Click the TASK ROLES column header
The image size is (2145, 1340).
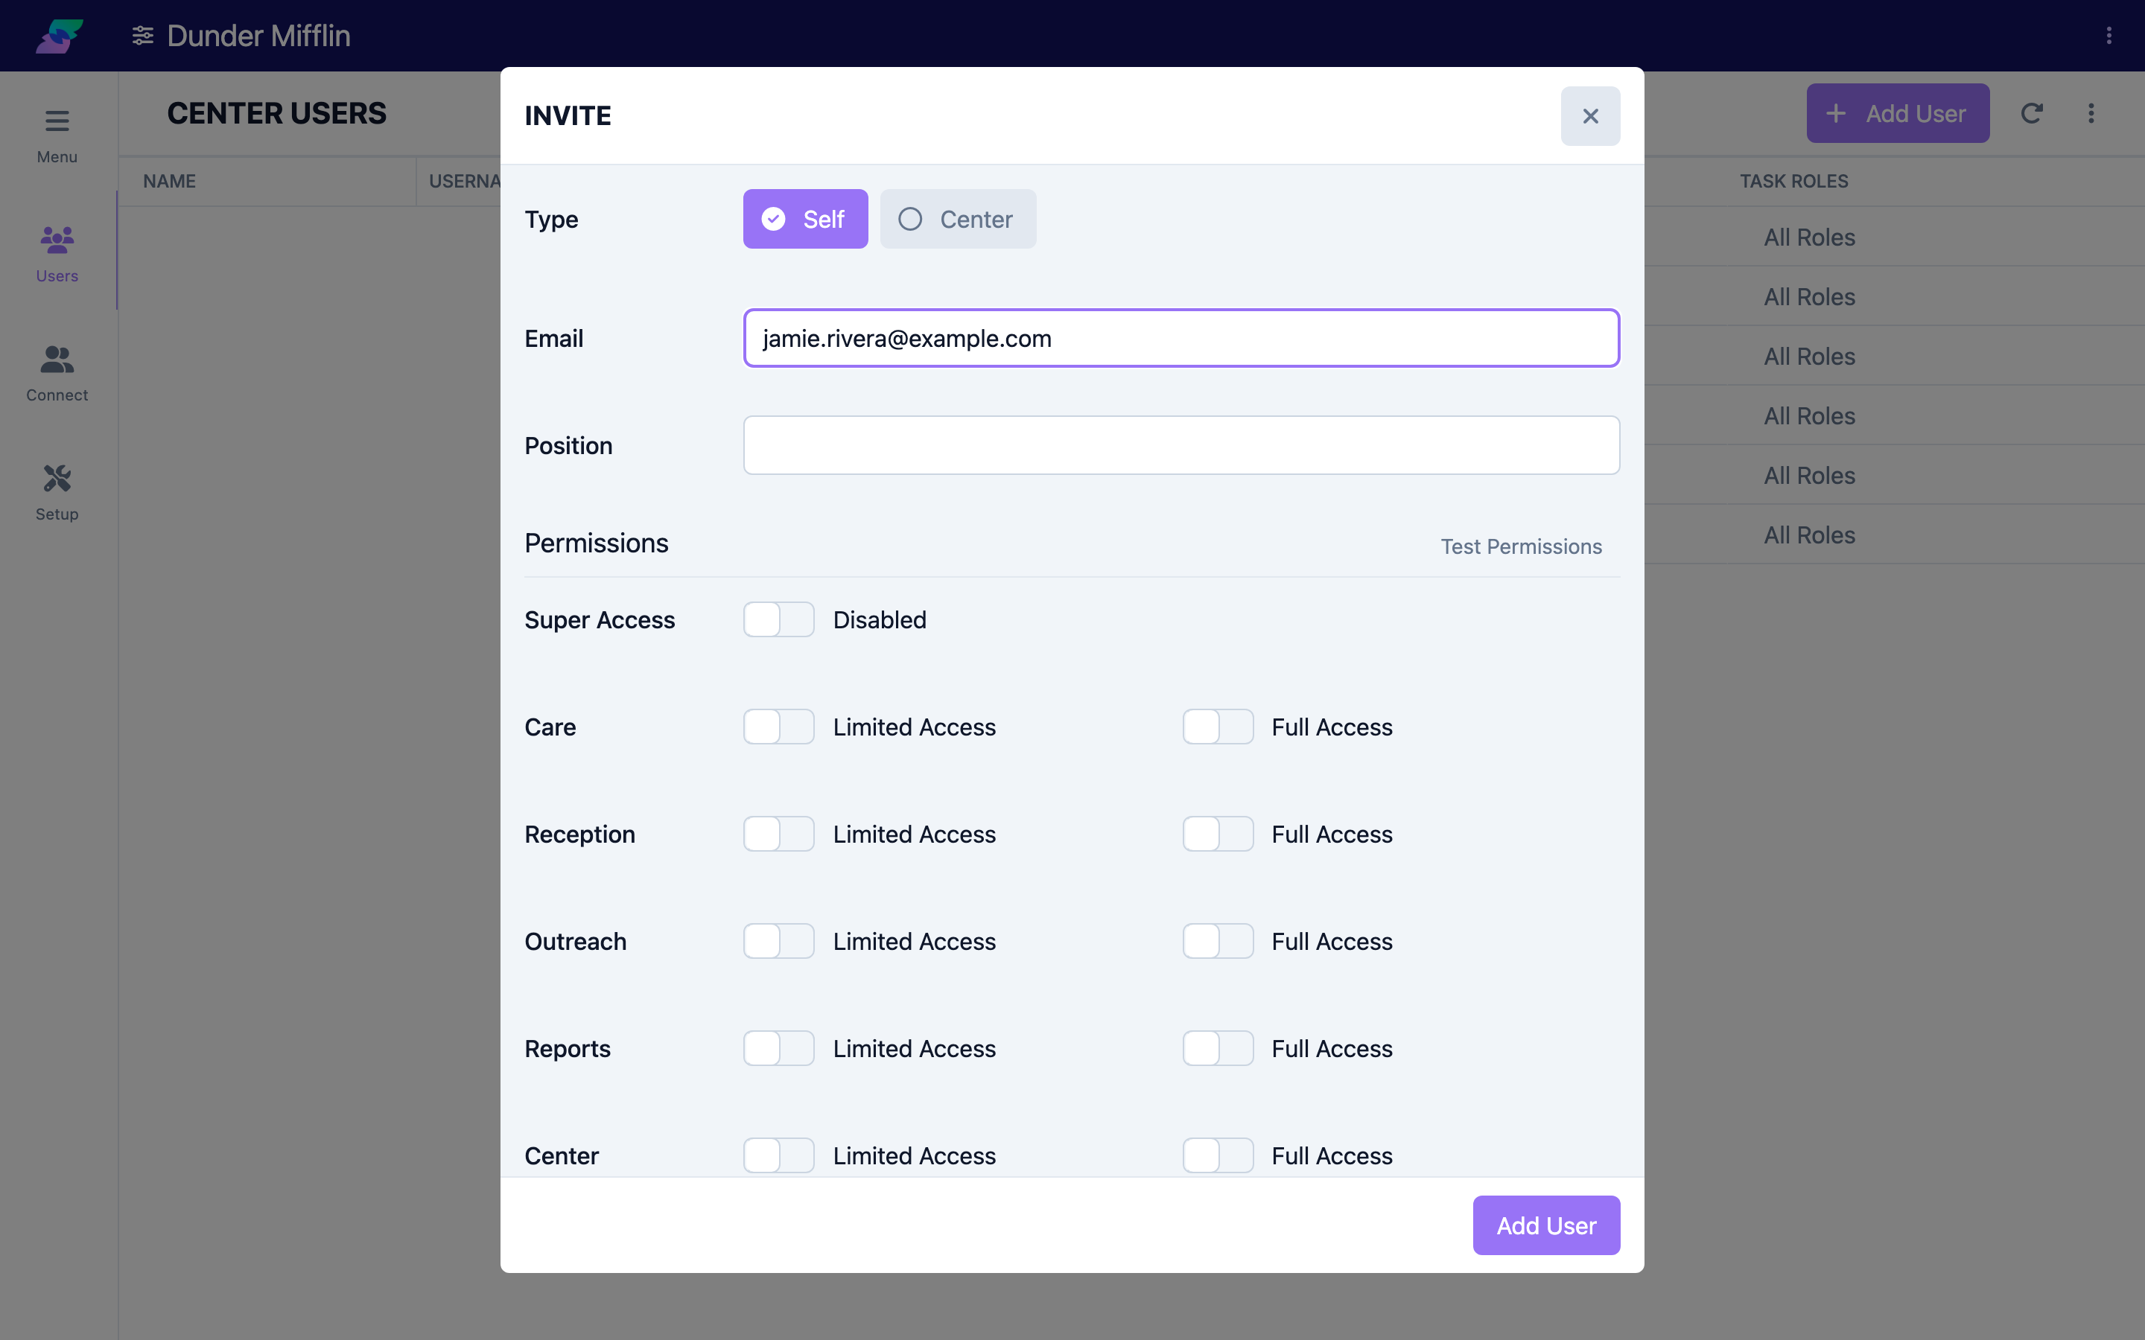pyautogui.click(x=1794, y=181)
